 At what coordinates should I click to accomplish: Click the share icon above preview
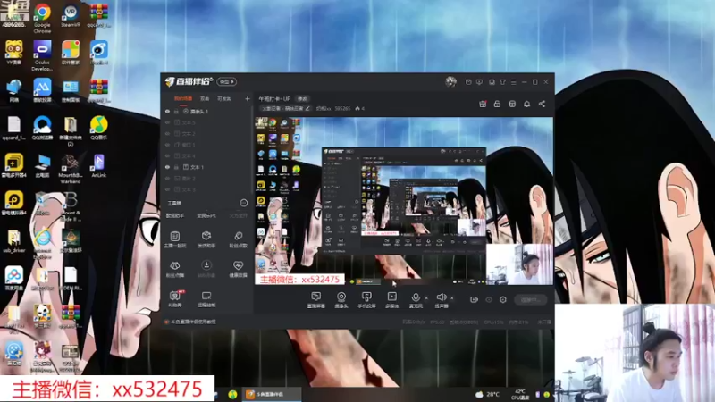[x=542, y=104]
